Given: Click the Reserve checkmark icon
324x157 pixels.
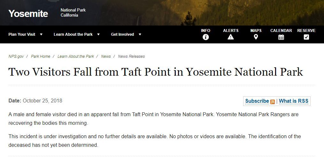Looking at the screenshot, I should click(306, 37).
